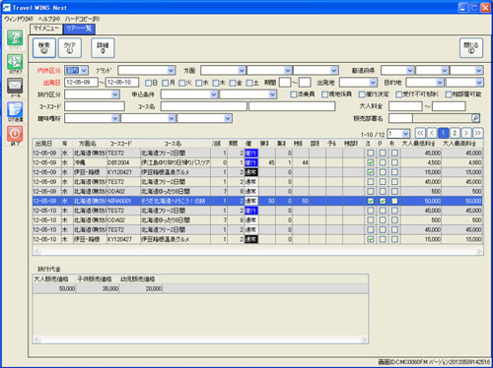Click the 方面名 column header
The width and height of the screenshot is (493, 368).
(88, 144)
